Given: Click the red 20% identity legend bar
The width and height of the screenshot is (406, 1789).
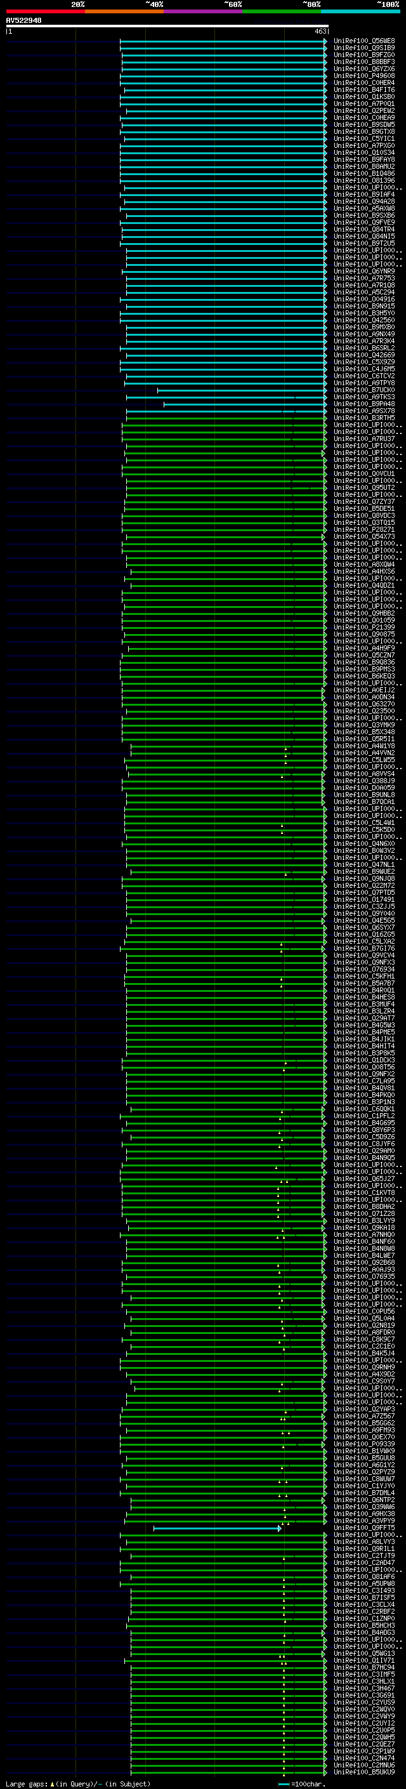Looking at the screenshot, I should point(45,11).
